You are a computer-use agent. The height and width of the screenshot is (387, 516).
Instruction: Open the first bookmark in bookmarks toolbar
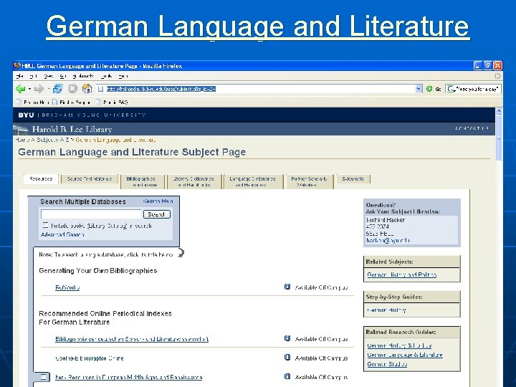coord(32,102)
